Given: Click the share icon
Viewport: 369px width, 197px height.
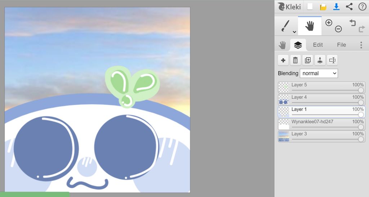Looking at the screenshot, I should [349, 6].
